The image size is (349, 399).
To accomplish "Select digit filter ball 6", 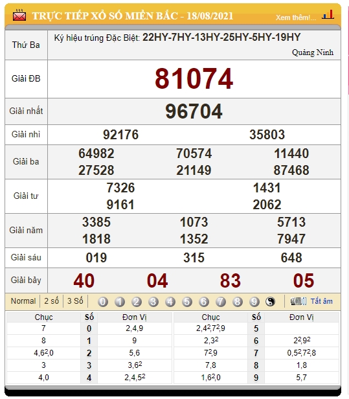I will click(x=204, y=302).
